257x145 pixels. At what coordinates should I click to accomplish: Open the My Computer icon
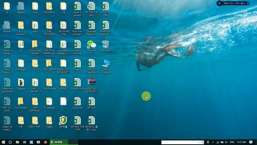pos(106,66)
